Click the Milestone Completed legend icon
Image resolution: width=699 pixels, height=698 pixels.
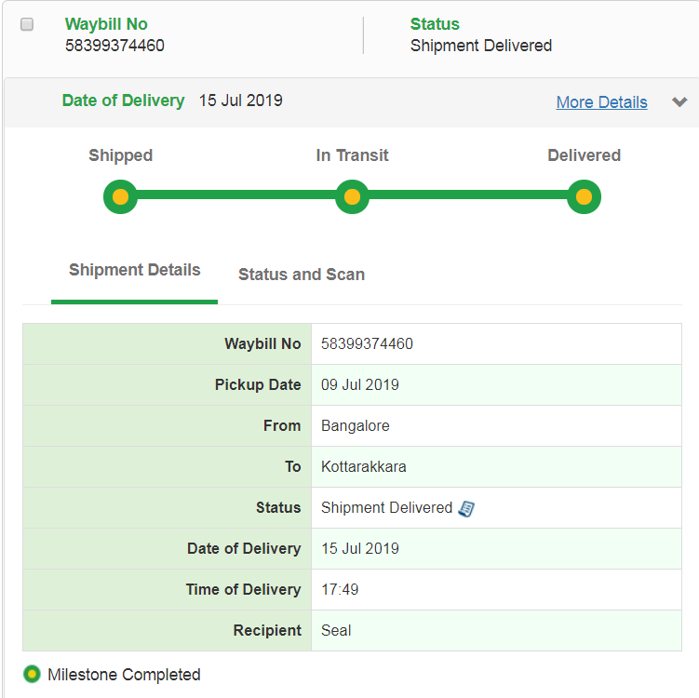(33, 675)
